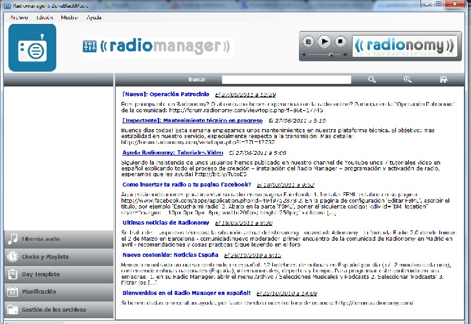Image resolution: width=471 pixels, height=324 pixels.
Task: Click the calendar icon beside Planificación
Action: point(13,292)
